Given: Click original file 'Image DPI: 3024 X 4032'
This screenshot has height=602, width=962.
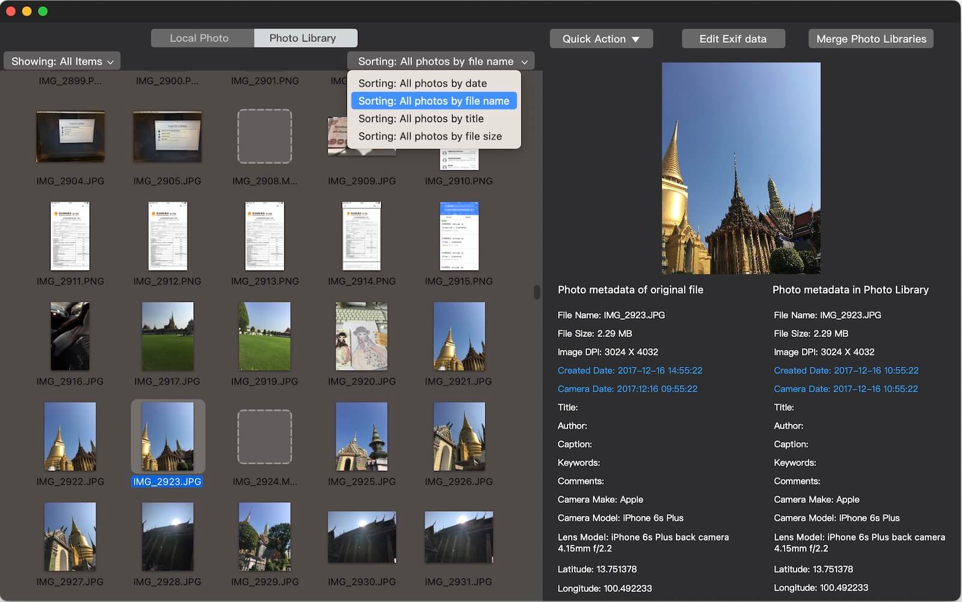Looking at the screenshot, I should click(608, 352).
